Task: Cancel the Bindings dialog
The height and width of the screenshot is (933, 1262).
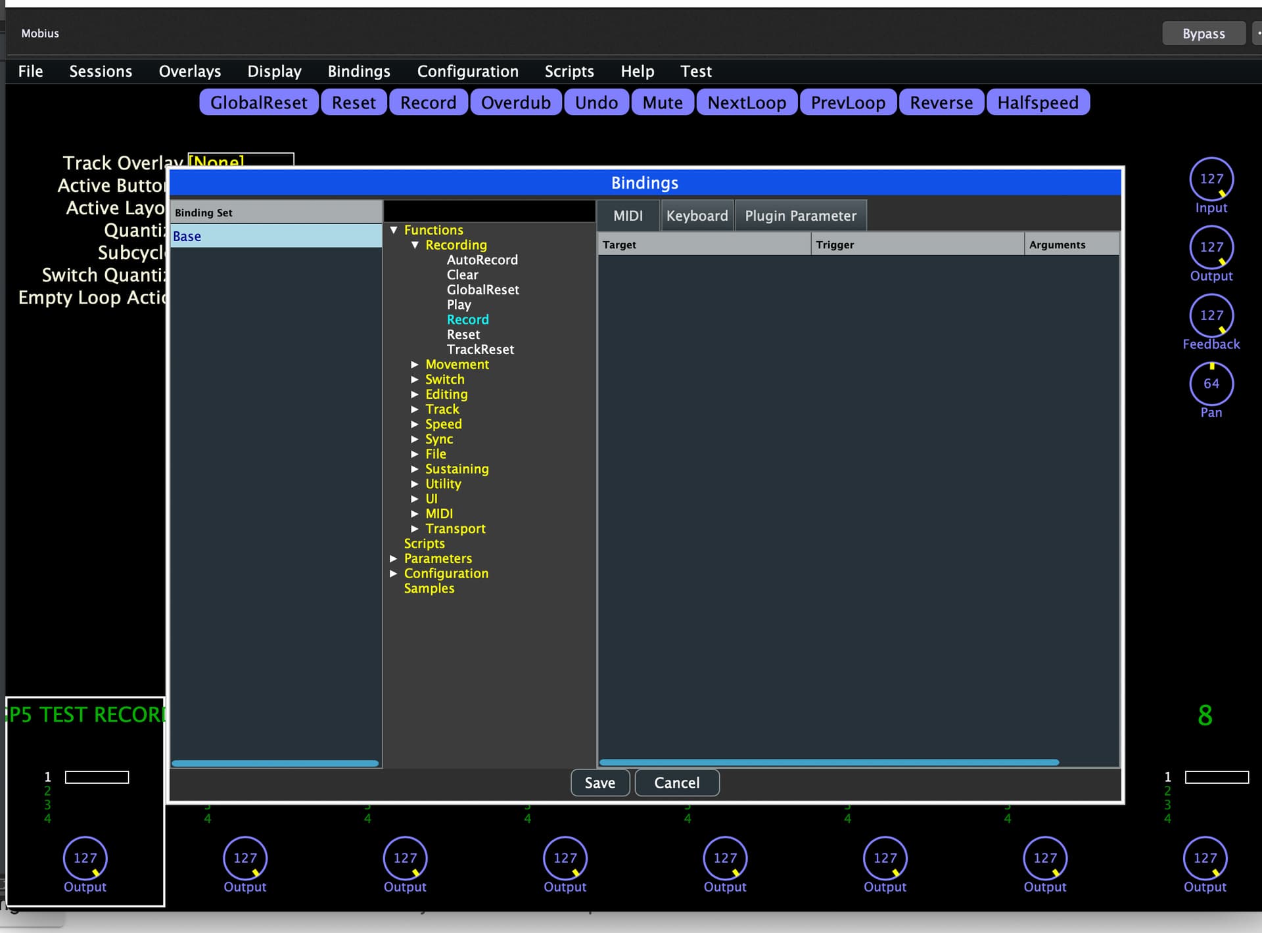Action: tap(676, 783)
